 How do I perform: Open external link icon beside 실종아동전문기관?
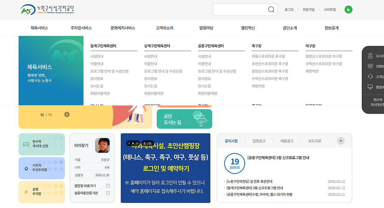click(108, 193)
